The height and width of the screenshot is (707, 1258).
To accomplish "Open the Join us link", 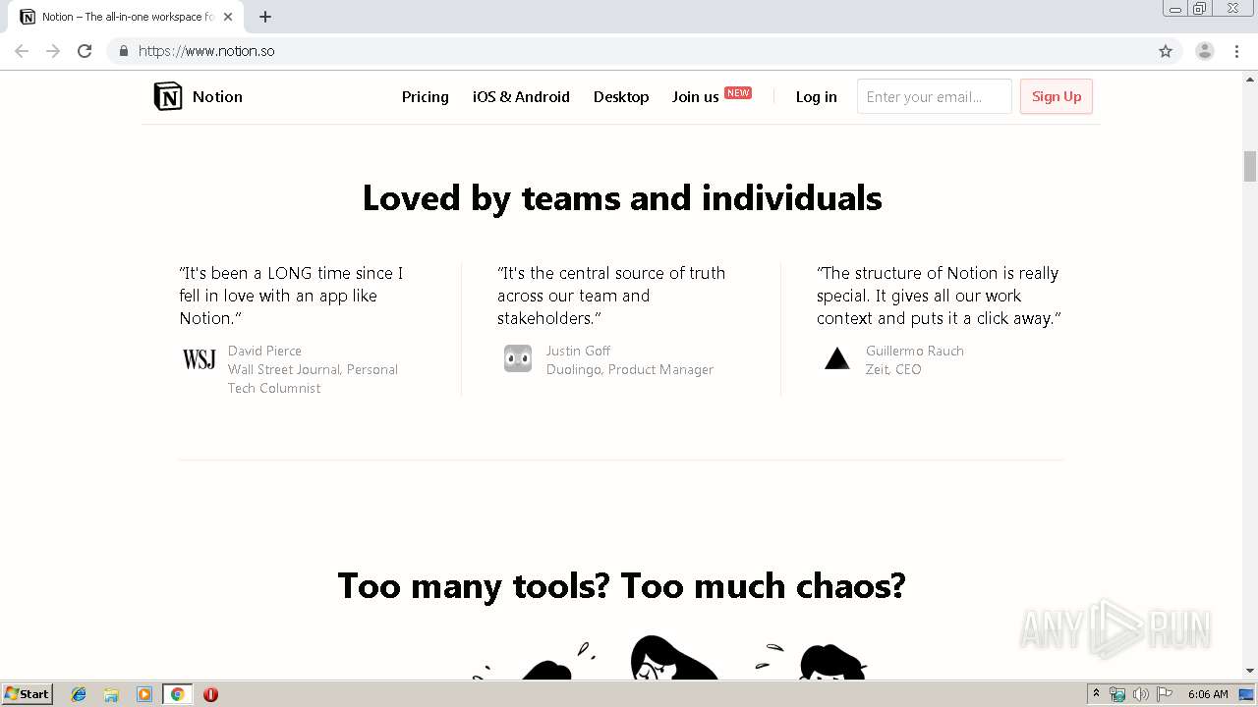I will tap(695, 96).
